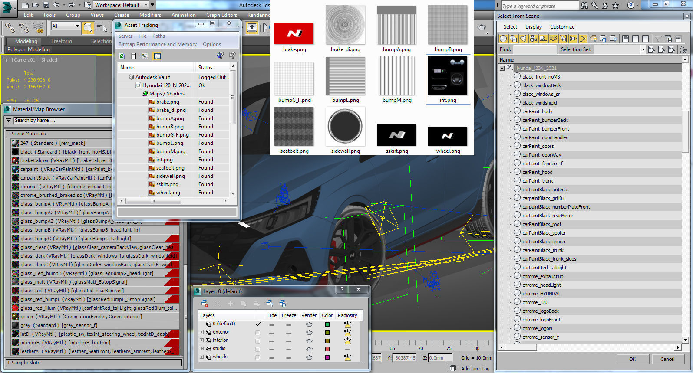Click the New Scene icon in quick access toolbar
This screenshot has width=693, height=373.
pyautogui.click(x=25, y=5)
